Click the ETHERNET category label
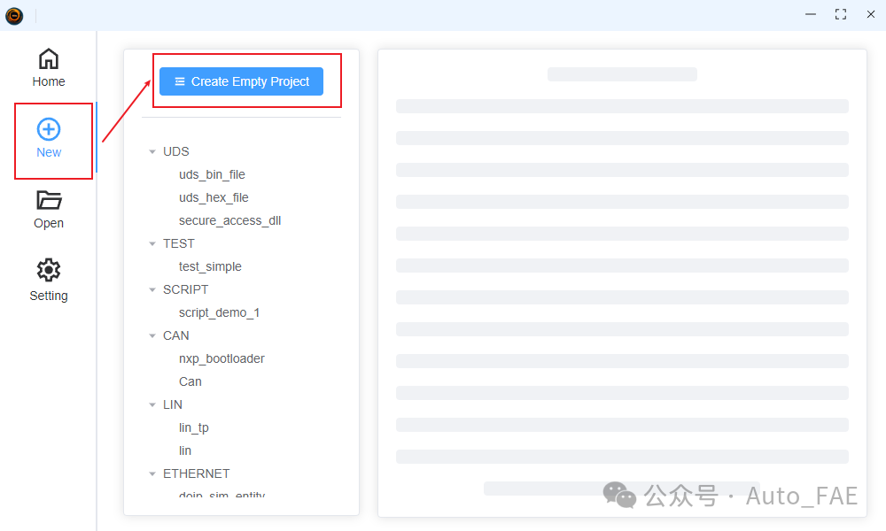Image resolution: width=886 pixels, height=531 pixels. [197, 474]
